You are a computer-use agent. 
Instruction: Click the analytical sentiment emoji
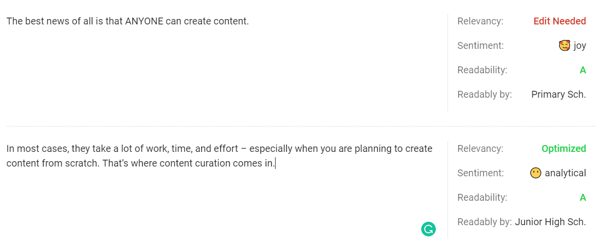(536, 173)
